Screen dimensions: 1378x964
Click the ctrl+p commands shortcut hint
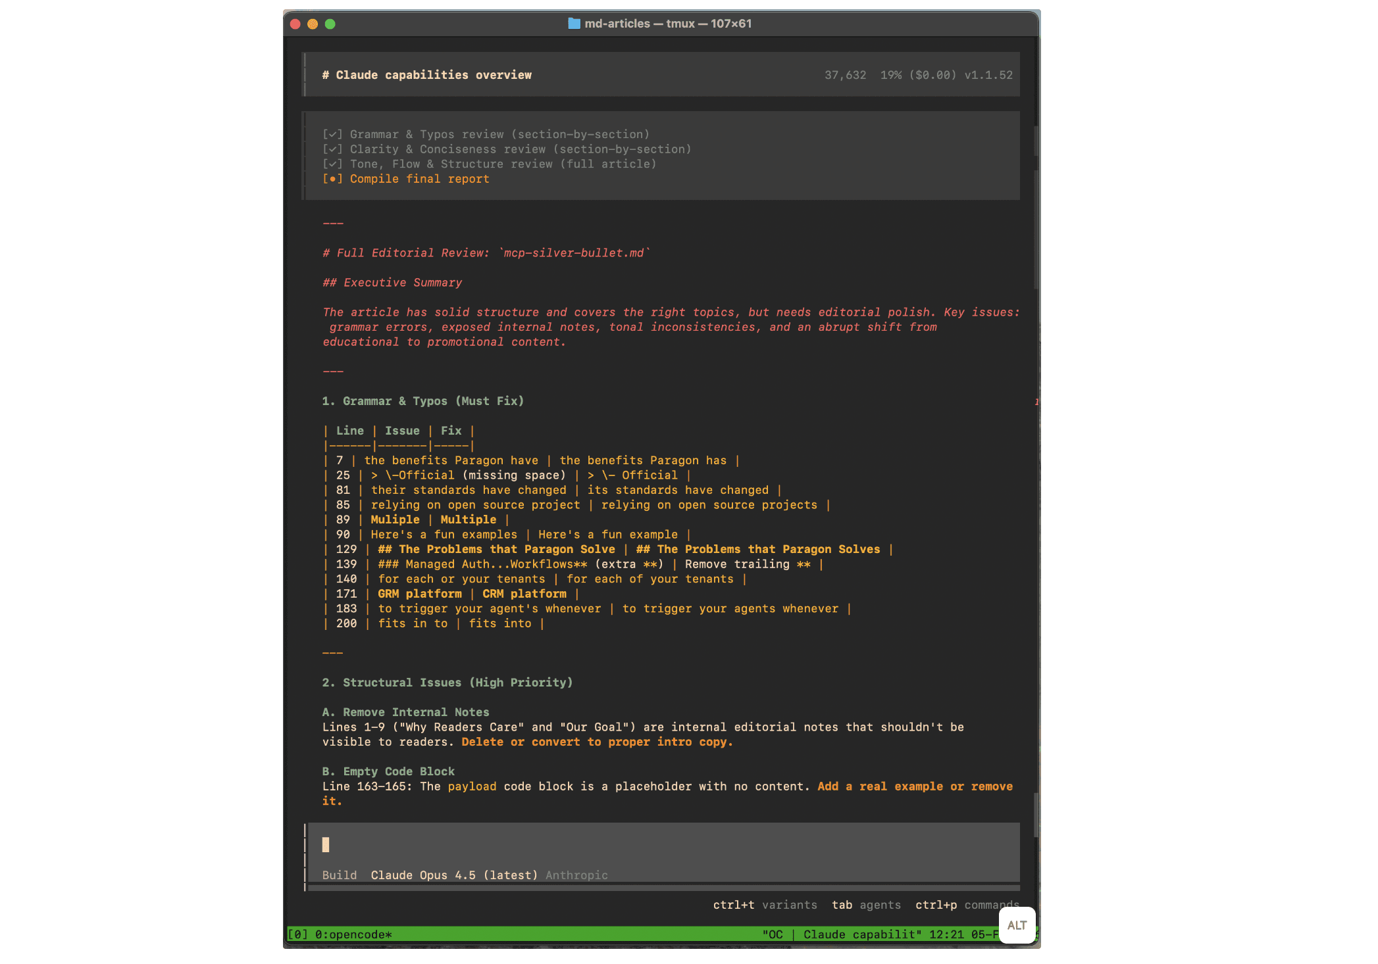point(966,905)
